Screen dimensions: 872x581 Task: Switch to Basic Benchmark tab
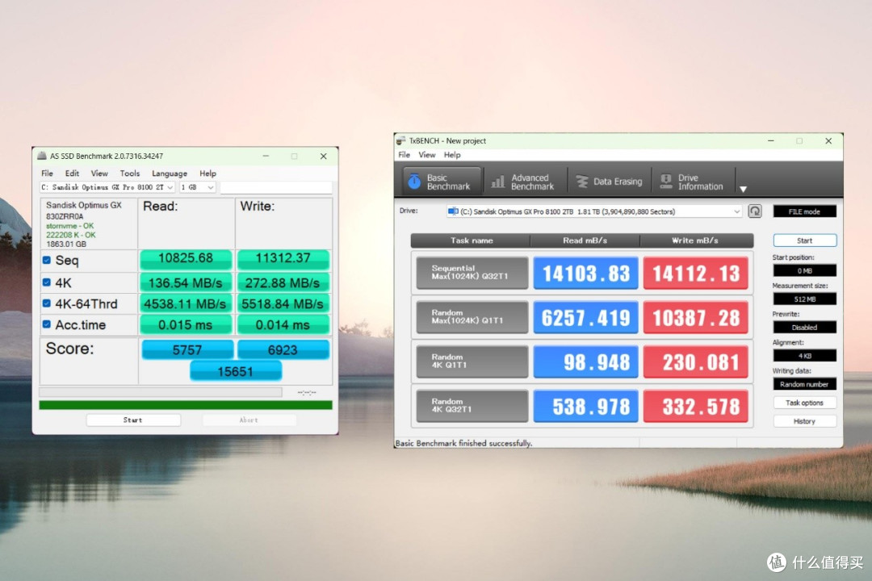pyautogui.click(x=442, y=182)
